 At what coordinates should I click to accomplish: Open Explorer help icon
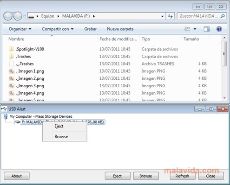point(219,29)
